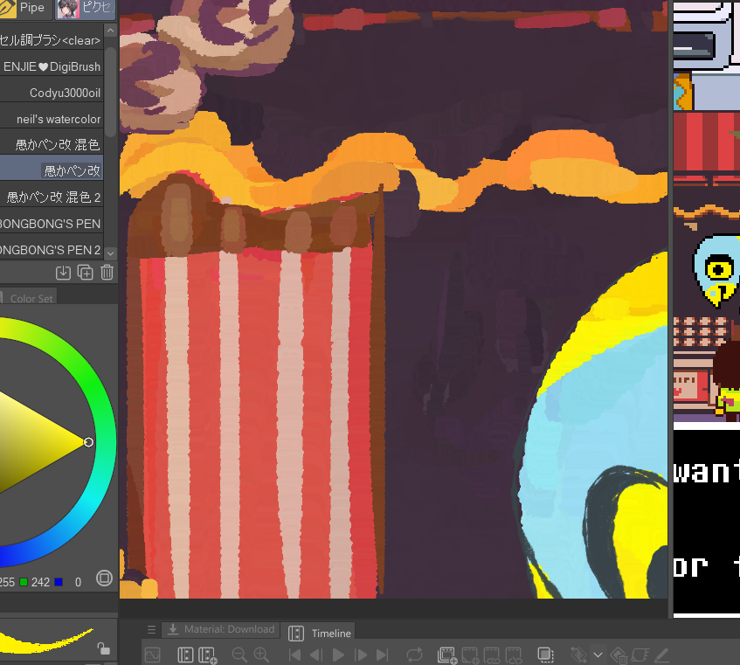
Task: Click the brush list scroll up arrow
Action: [110, 31]
